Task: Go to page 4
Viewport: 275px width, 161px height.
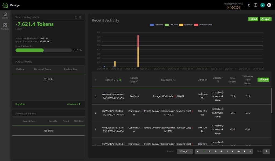Action: click(221, 151)
